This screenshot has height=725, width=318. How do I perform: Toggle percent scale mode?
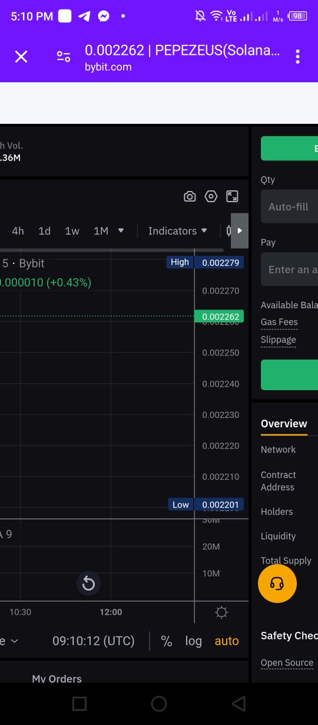167,641
